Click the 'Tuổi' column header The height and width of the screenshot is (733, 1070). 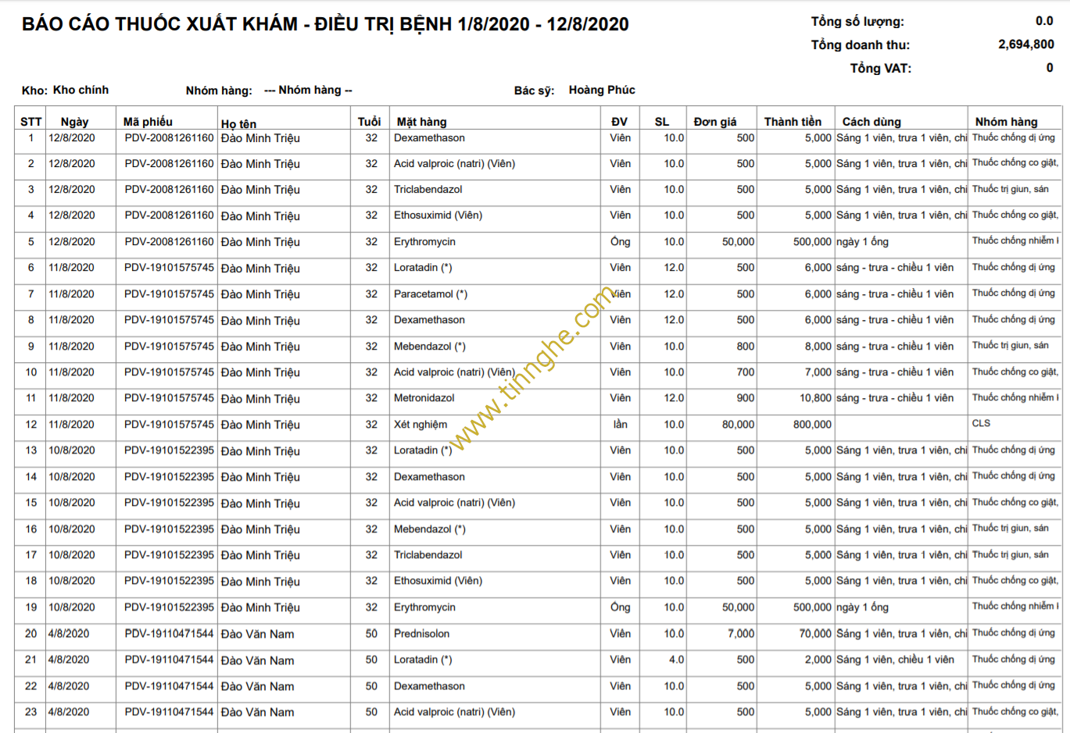click(369, 122)
